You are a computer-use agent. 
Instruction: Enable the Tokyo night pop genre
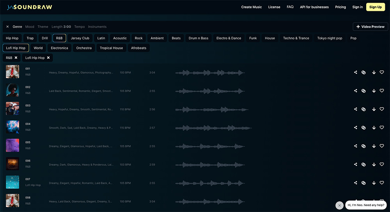[x=330, y=38]
